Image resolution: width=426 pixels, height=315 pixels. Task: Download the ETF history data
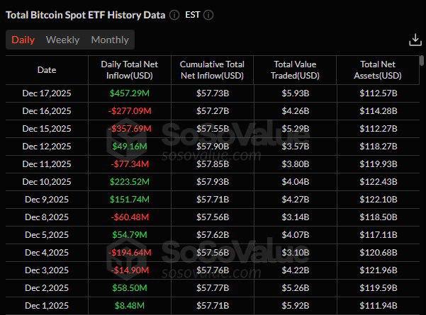point(415,40)
